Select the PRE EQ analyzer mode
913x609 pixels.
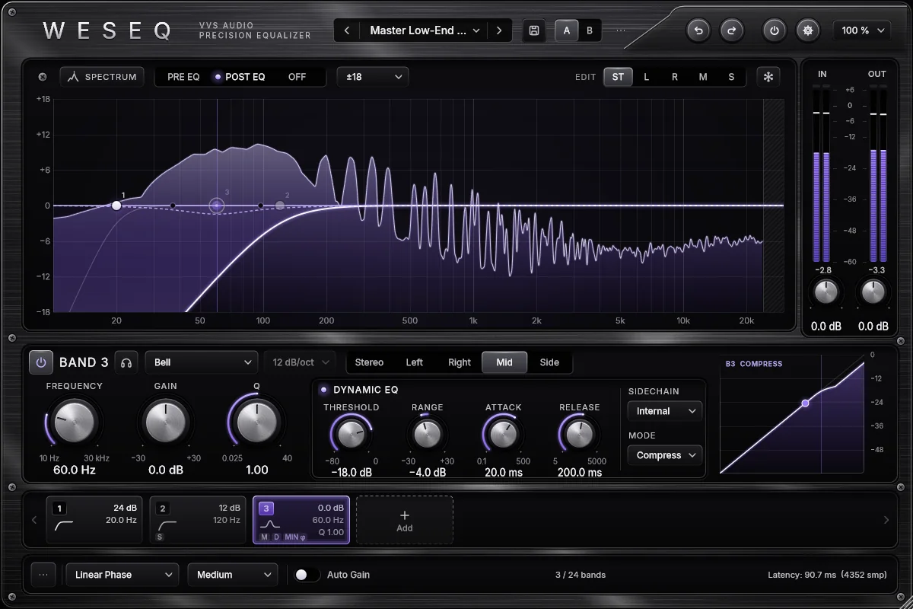point(183,77)
